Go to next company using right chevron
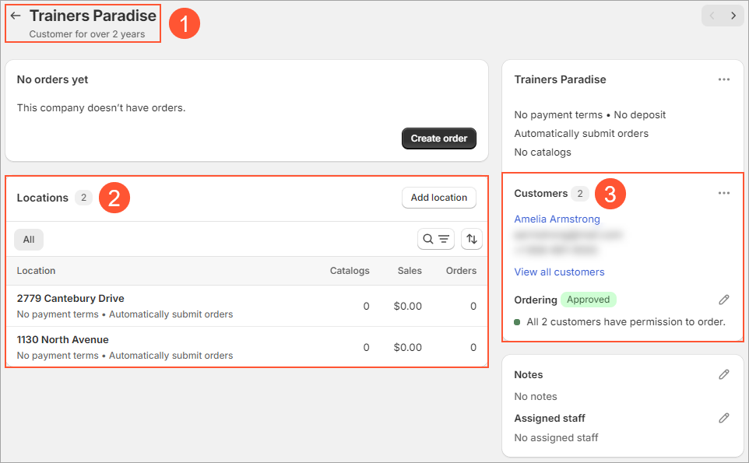 pyautogui.click(x=733, y=16)
